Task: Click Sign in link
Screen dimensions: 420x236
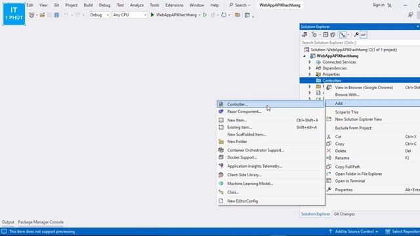Action: [x=378, y=5]
